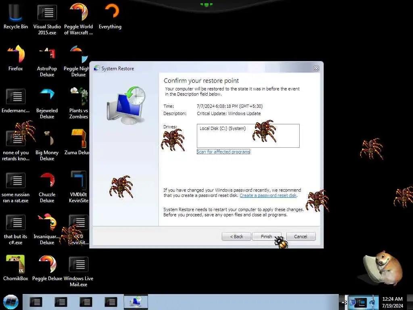Select 'Local Disk (C:) (System)' in Drives list

tap(223, 128)
